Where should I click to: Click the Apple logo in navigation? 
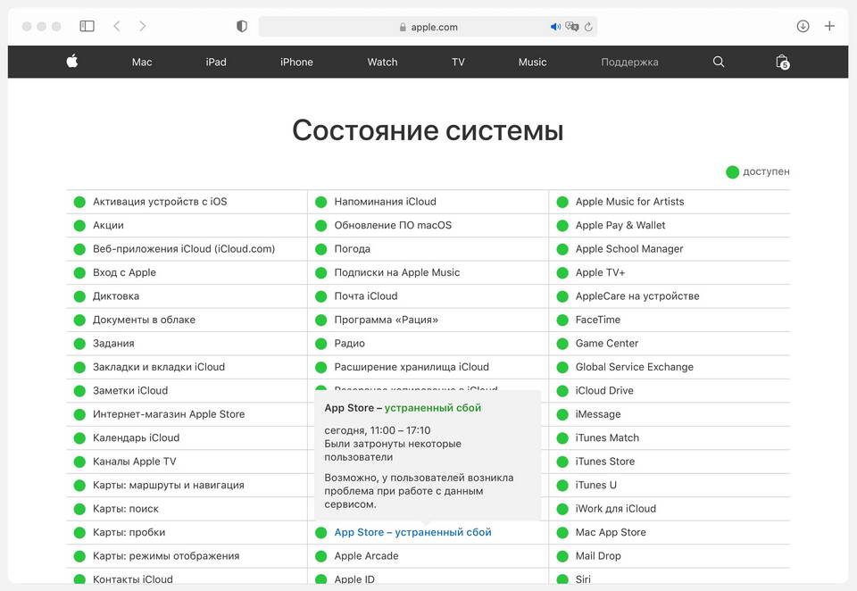tap(72, 62)
